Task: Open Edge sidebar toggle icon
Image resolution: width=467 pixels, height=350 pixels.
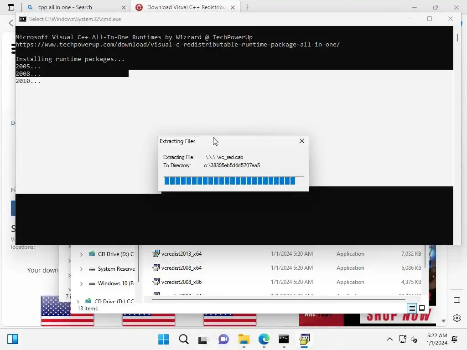Action: point(457,300)
